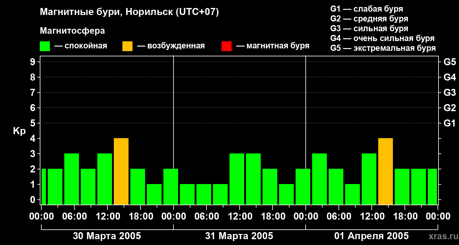Click the '31 Марта 2005' date label
459x245 pixels.
pyautogui.click(x=239, y=236)
